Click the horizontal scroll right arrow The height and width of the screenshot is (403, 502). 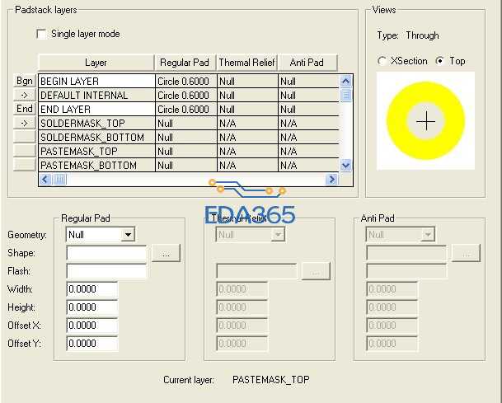pyautogui.click(x=331, y=180)
